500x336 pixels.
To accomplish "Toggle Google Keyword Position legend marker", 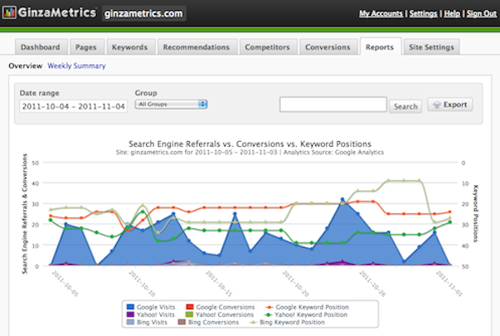I will pos(269,308).
